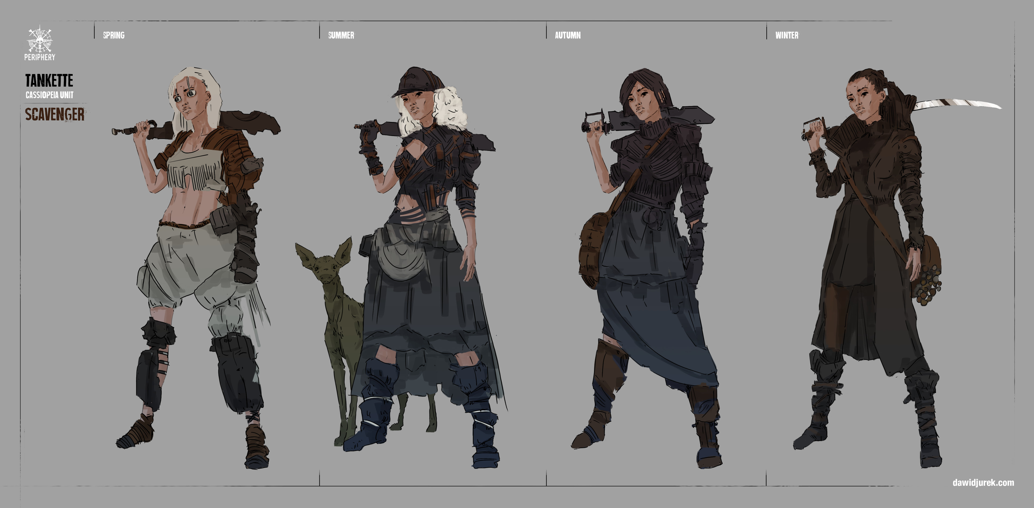Click the SUMMER season heading
Image resolution: width=1034 pixels, height=508 pixels.
click(x=341, y=35)
